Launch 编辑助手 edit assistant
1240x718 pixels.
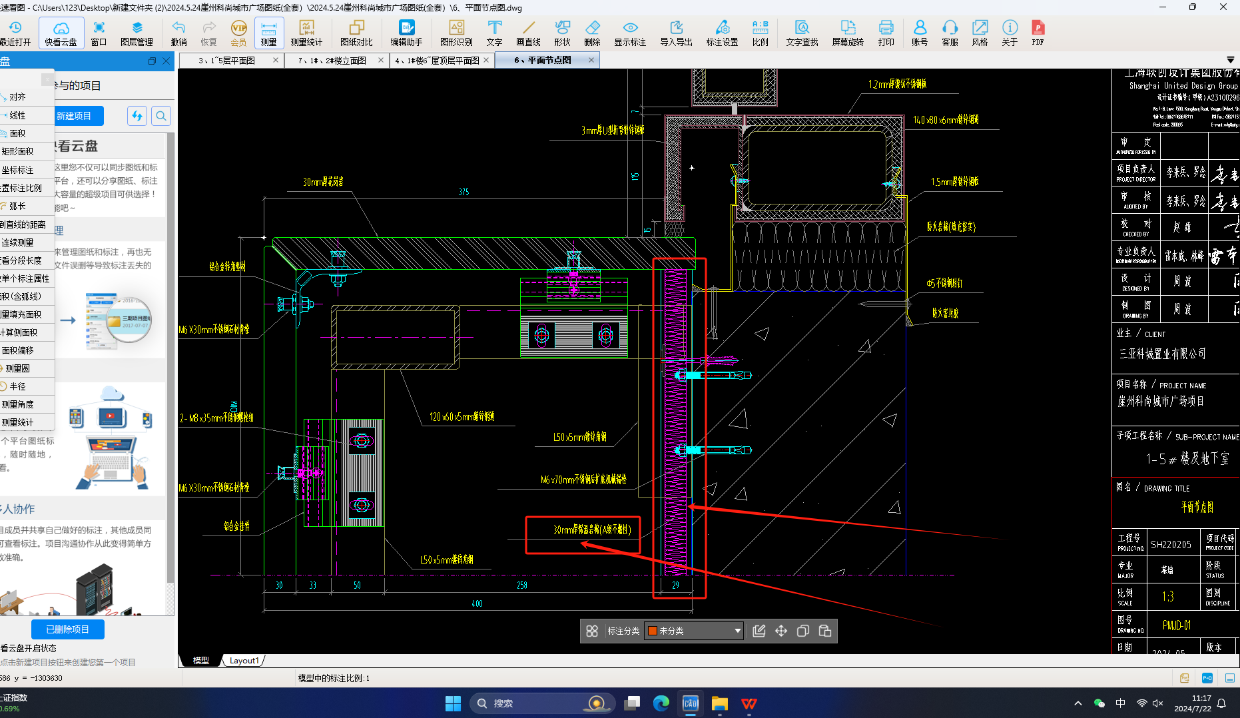pyautogui.click(x=406, y=33)
